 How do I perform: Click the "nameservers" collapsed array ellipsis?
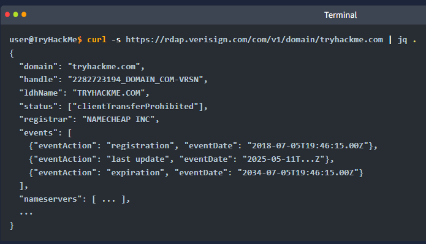[108, 200]
